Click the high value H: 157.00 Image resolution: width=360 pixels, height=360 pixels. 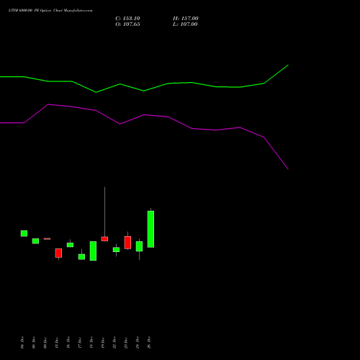[x=186, y=19]
